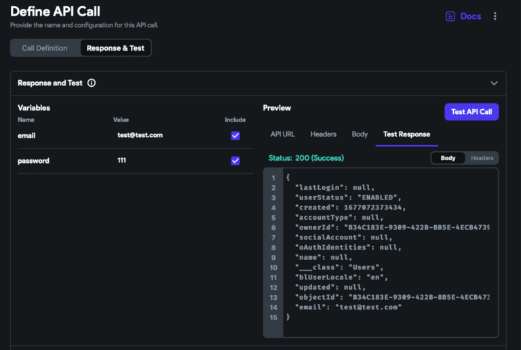Open the Headers preview tab

coord(323,134)
